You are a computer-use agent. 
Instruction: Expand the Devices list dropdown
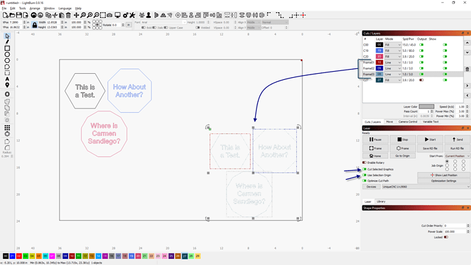pyautogui.click(x=426, y=186)
